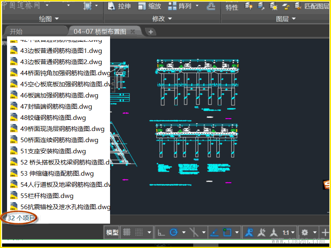Toggle 2D object snap
Viewport: 331px width, 248px height.
pos(227,232)
